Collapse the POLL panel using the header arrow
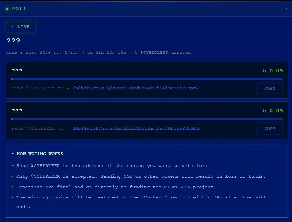292x222 pixels. (x=287, y=9)
